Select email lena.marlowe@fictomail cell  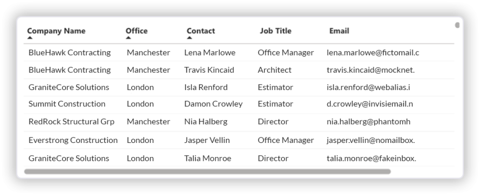373,52
